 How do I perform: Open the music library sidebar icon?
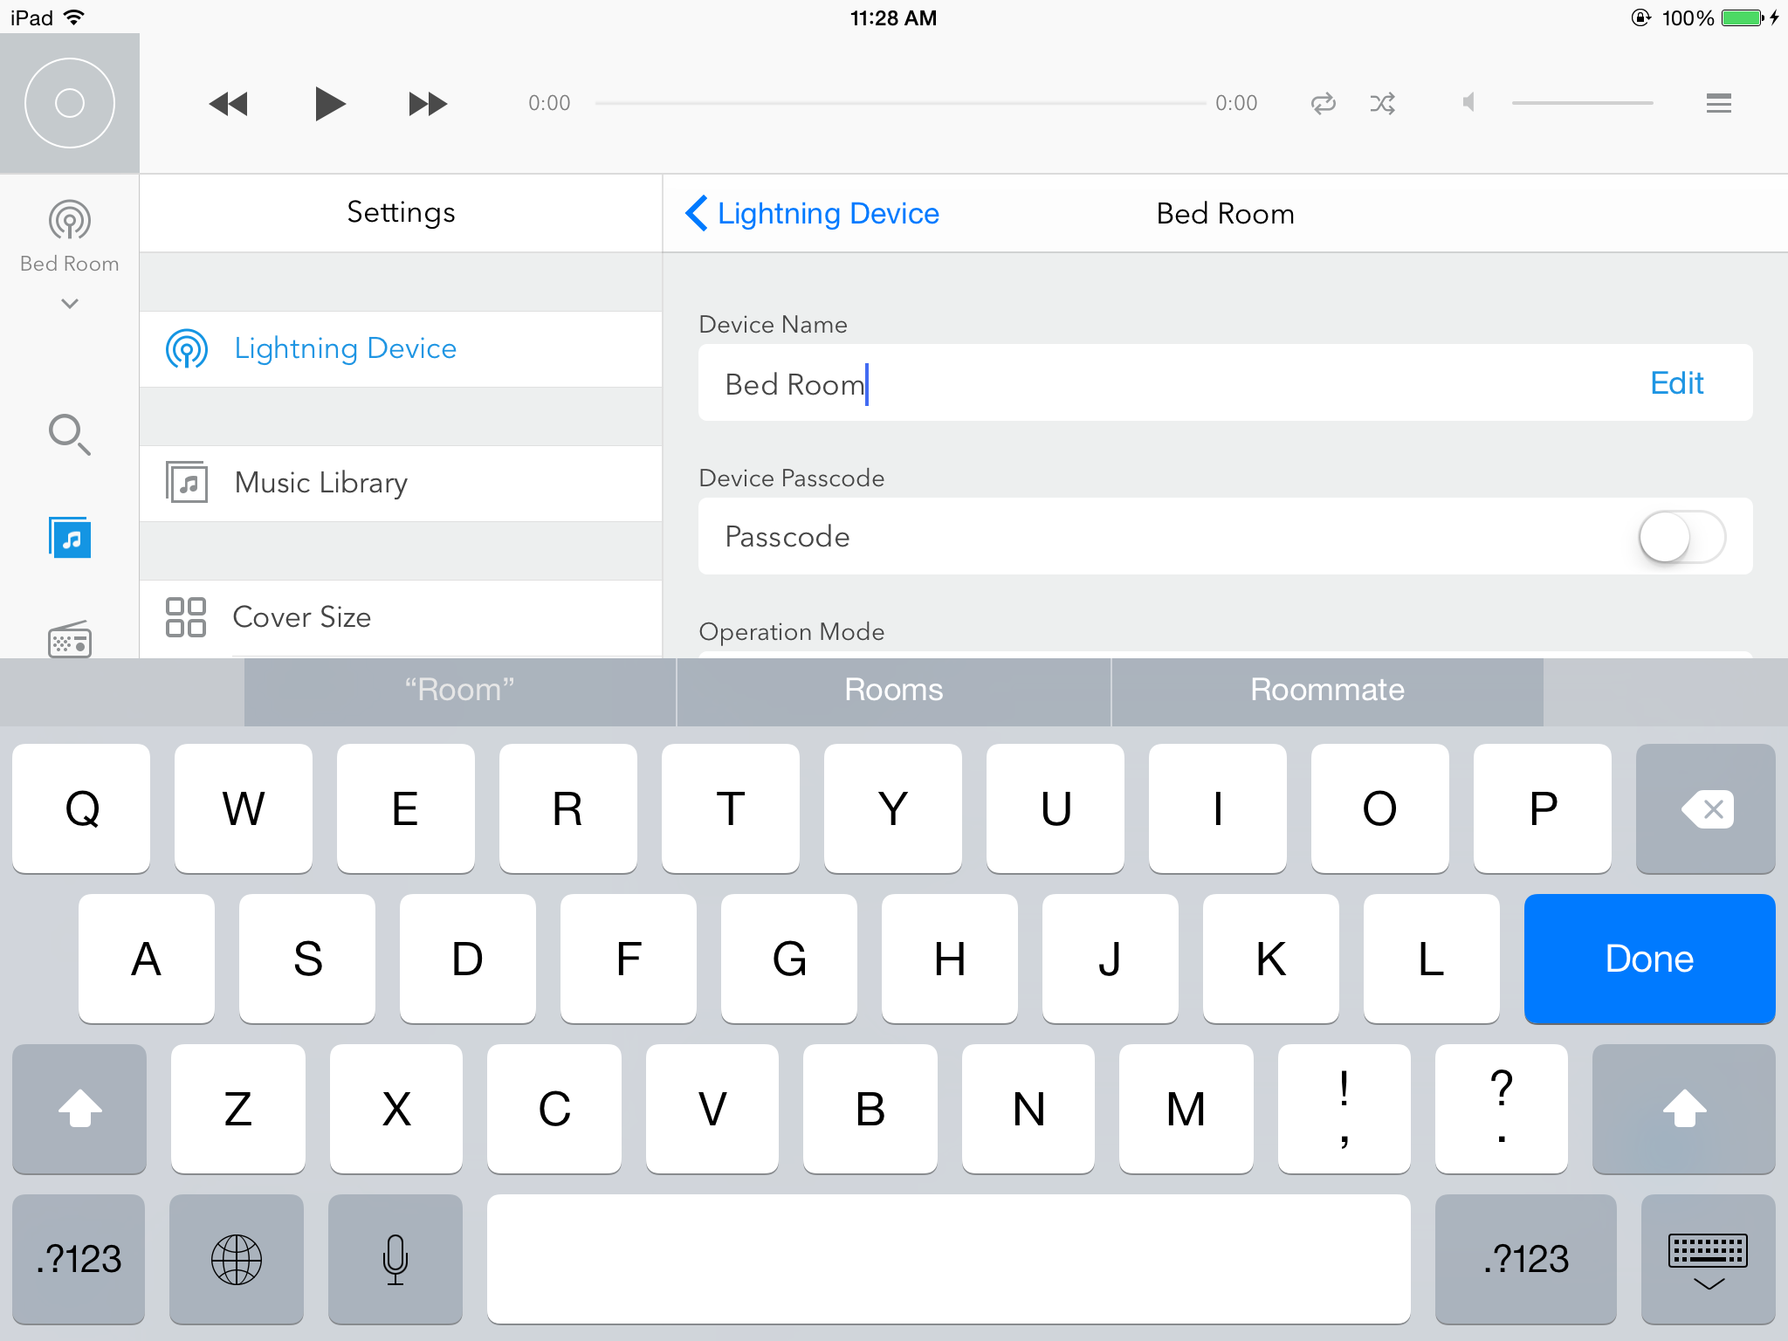pyautogui.click(x=70, y=537)
